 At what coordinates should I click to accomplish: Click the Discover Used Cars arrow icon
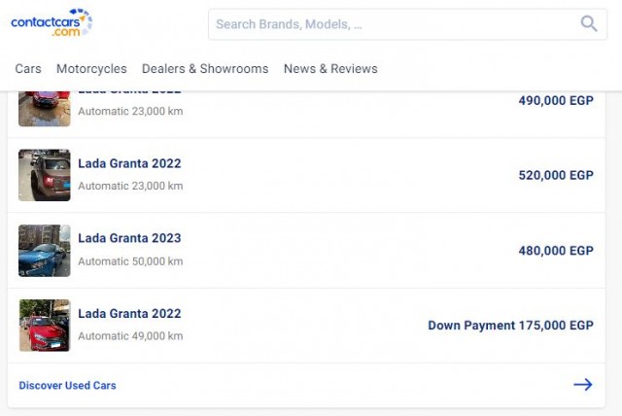[583, 384]
